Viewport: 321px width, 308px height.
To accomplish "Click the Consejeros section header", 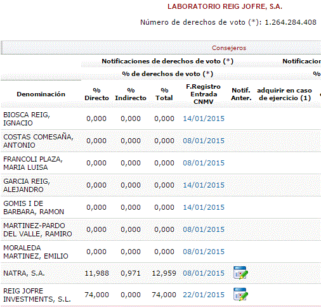I will 229,48.
